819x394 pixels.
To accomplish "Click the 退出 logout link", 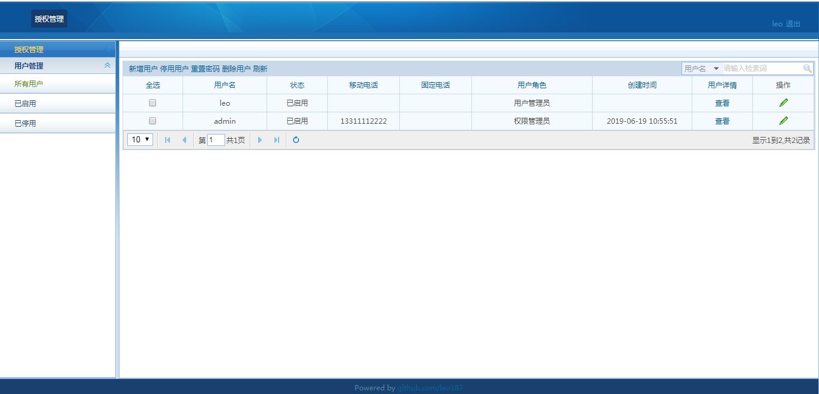I will point(793,24).
